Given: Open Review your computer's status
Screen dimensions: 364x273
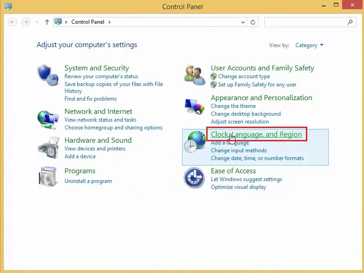Looking at the screenshot, I should pyautogui.click(x=101, y=76).
